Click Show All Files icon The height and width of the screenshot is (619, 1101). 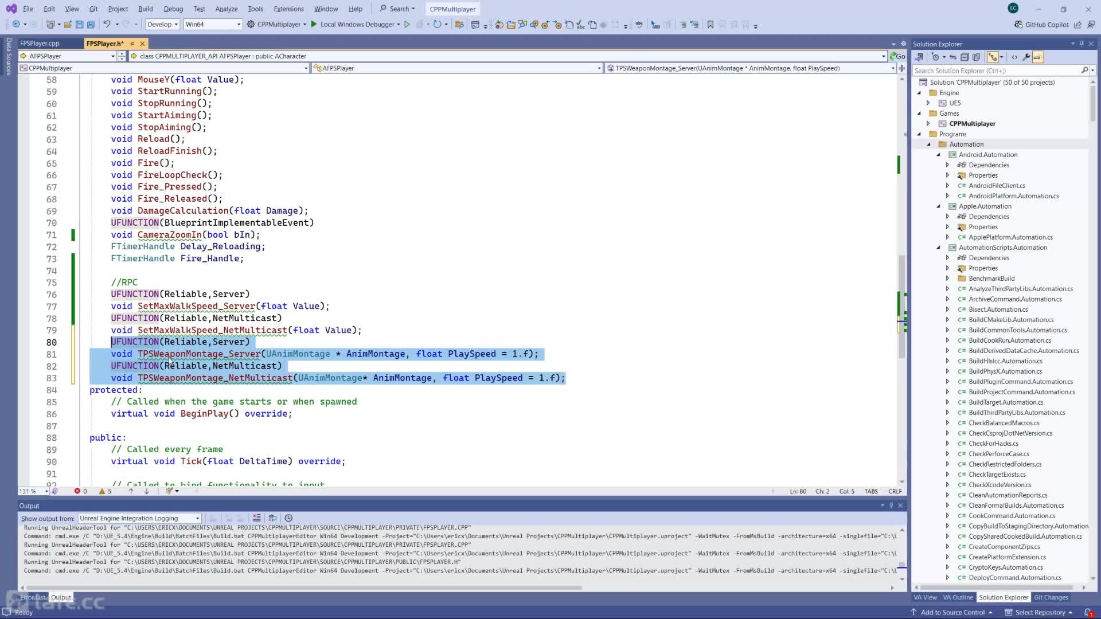point(976,57)
